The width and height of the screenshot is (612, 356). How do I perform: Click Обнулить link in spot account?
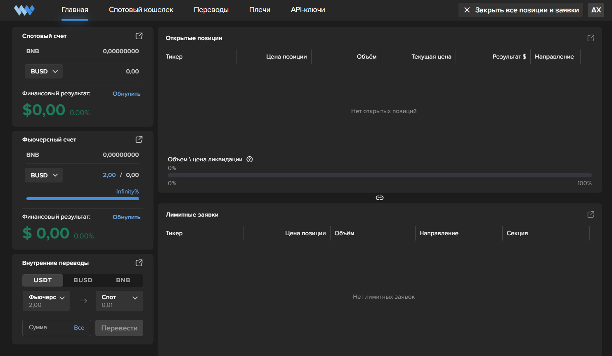pos(127,94)
